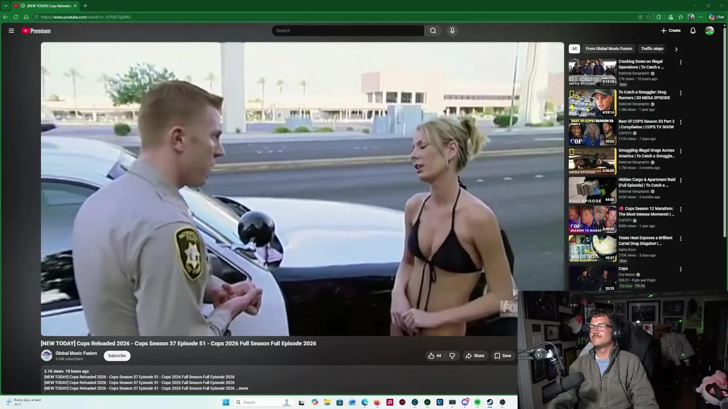This screenshot has width=728, height=409.
Task: Open browser settings and more ellipsis
Action: [701, 17]
